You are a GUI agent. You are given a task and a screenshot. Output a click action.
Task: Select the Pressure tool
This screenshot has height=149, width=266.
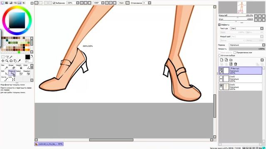[12, 73]
